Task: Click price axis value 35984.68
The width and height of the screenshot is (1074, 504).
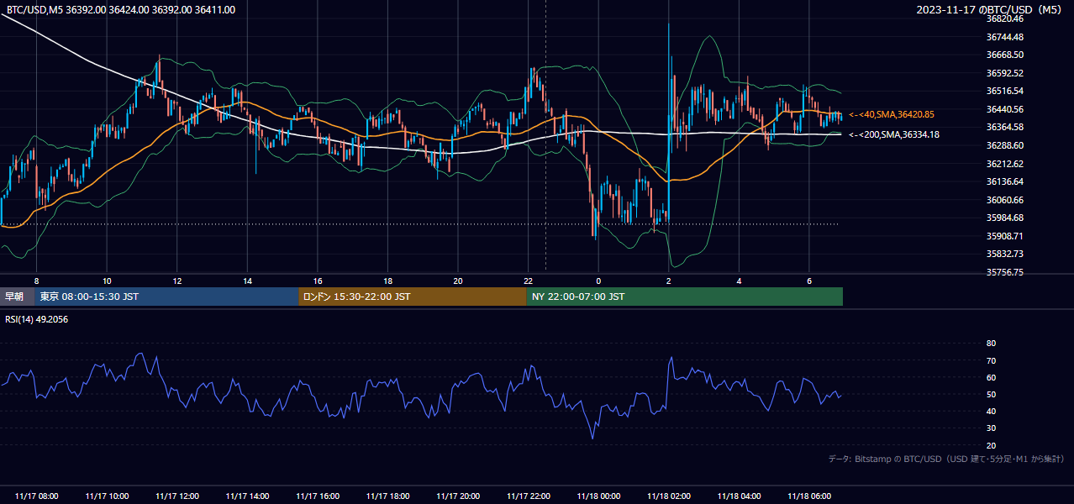Action: coord(1005,218)
